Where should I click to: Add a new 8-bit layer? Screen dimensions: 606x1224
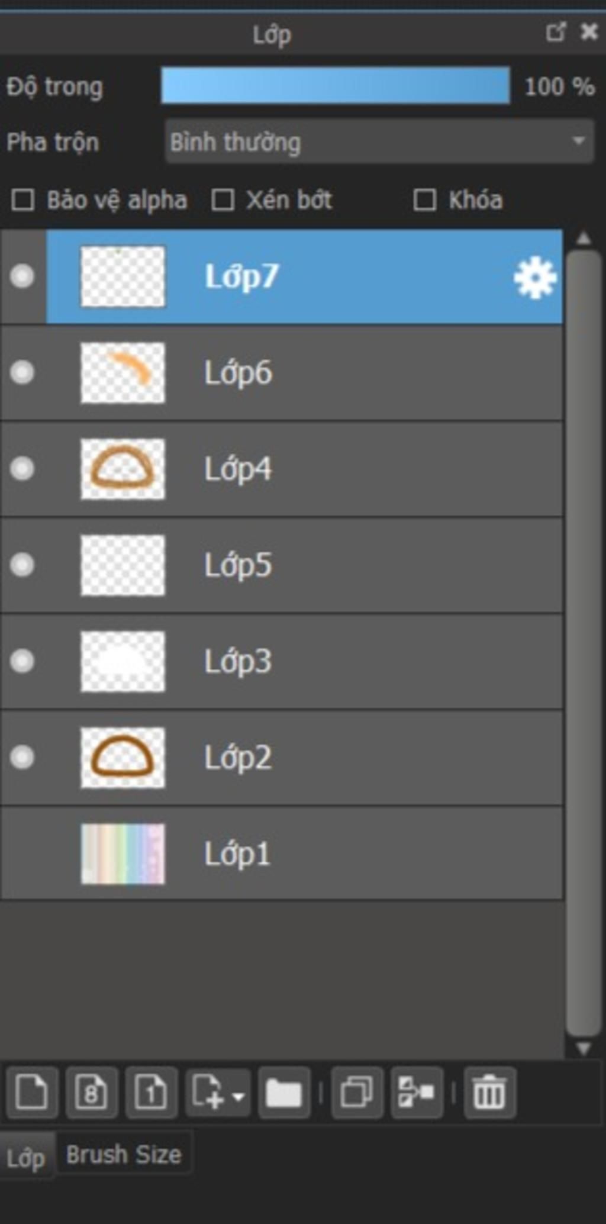coord(92,1092)
